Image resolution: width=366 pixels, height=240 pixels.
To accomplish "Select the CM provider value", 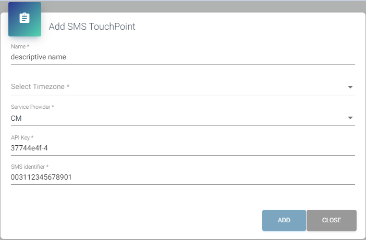I will pos(17,118).
